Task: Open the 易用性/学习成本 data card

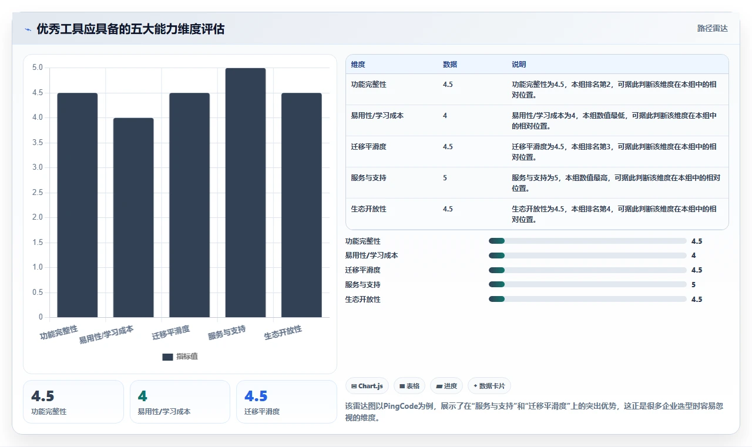Action: pos(180,402)
